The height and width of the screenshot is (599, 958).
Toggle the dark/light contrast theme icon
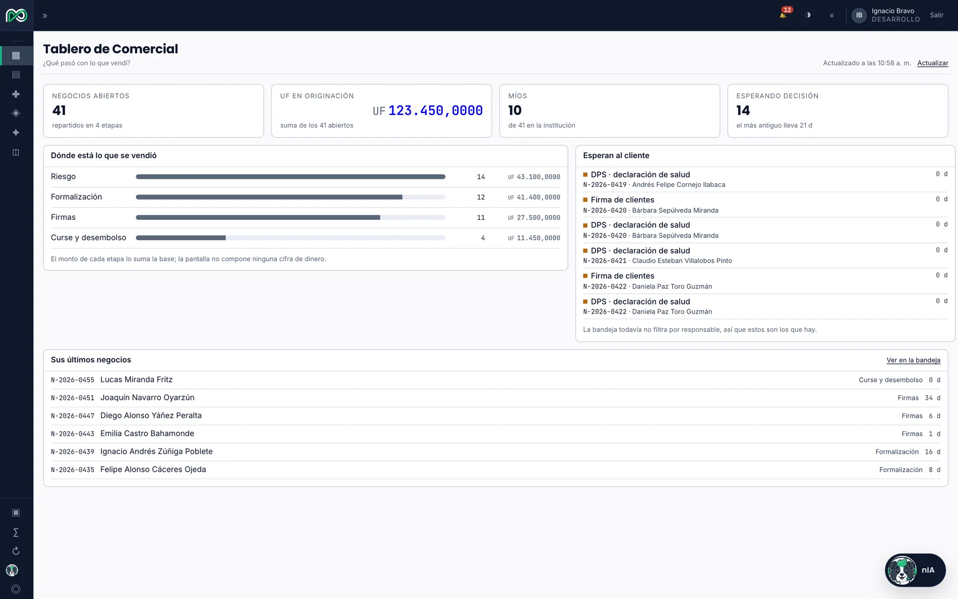tap(808, 15)
